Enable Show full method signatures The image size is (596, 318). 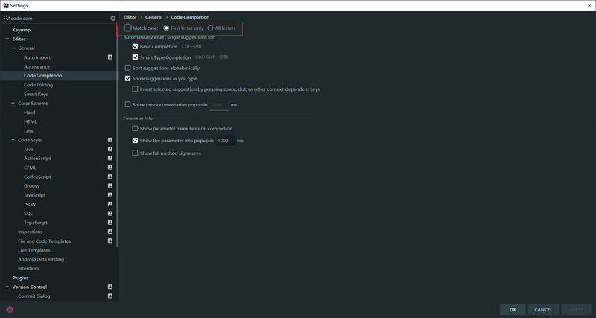point(135,153)
